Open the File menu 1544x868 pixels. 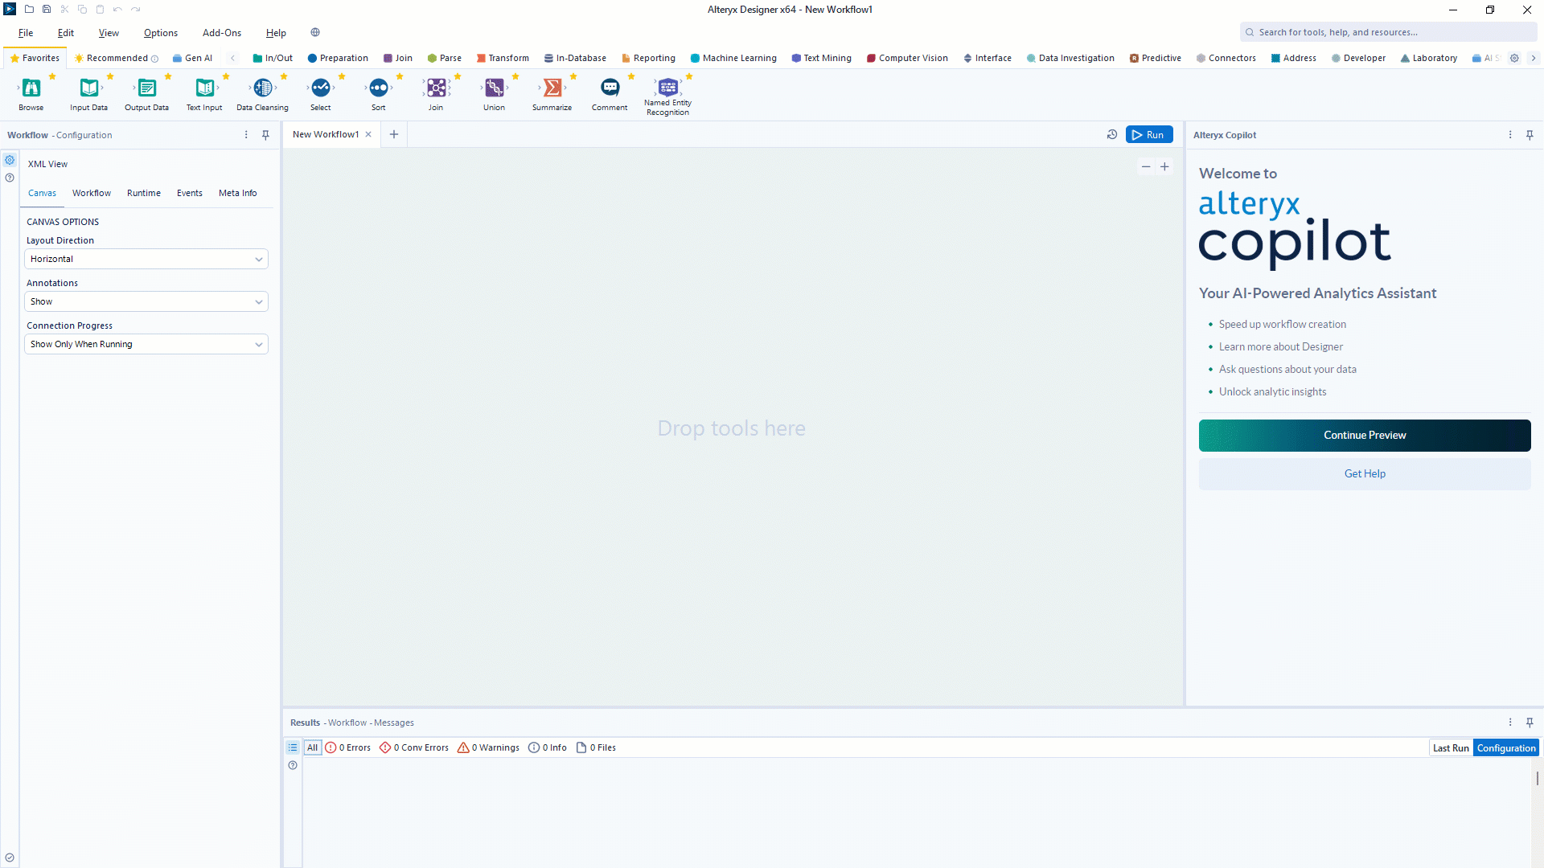pyautogui.click(x=26, y=33)
